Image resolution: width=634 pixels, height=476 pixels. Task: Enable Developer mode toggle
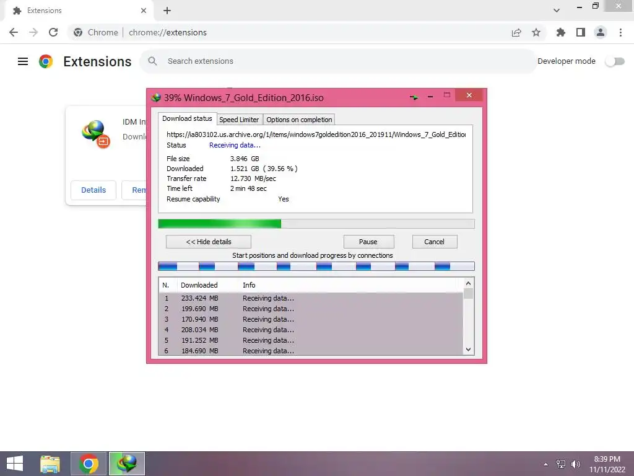point(615,61)
